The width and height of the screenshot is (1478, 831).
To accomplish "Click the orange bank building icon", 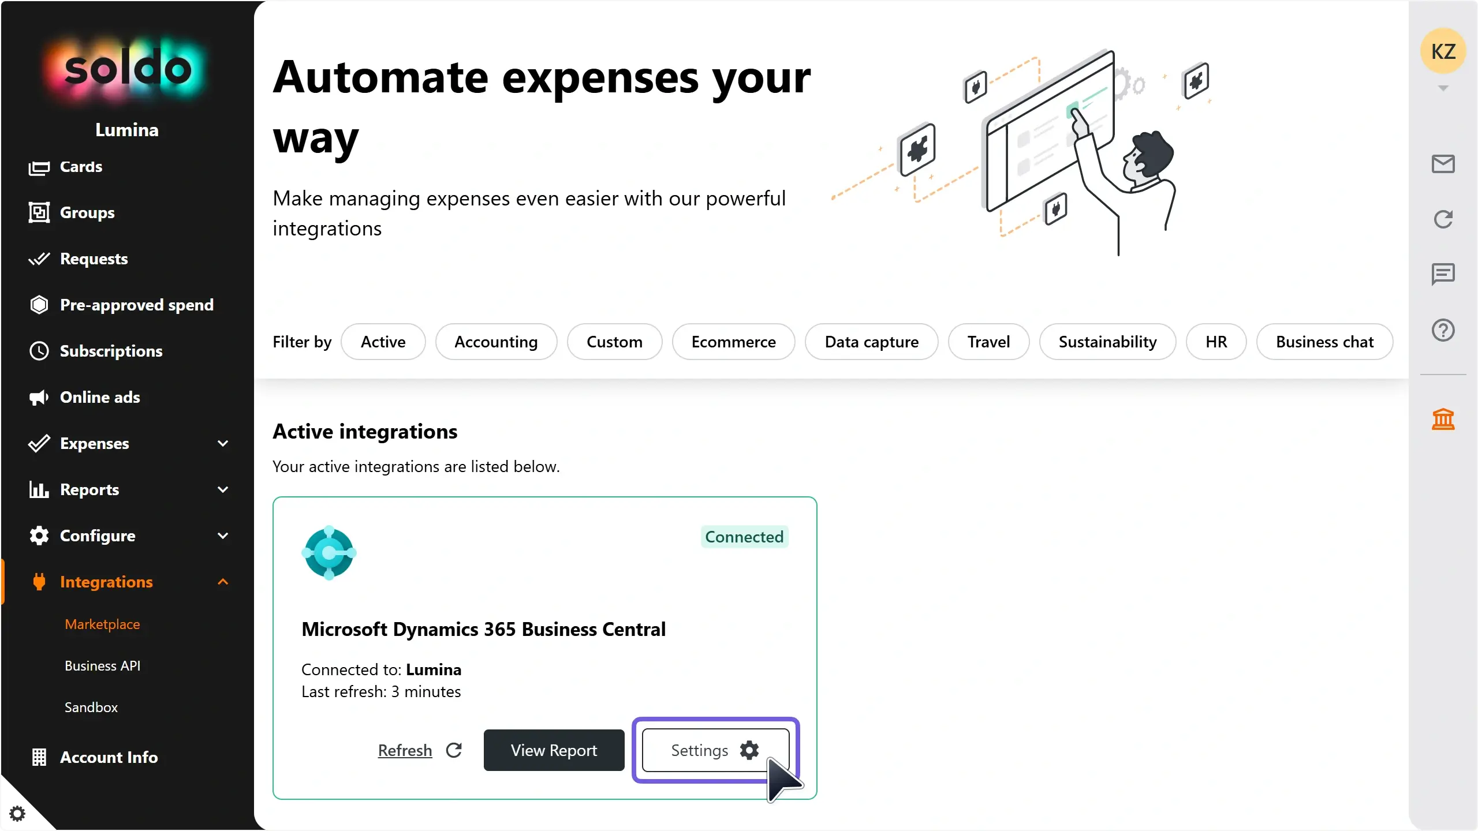I will click(x=1443, y=420).
